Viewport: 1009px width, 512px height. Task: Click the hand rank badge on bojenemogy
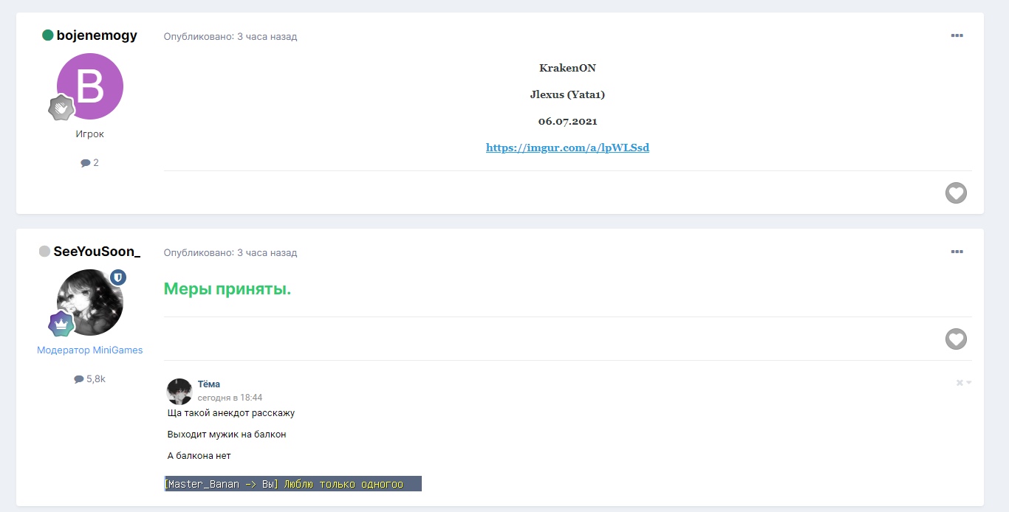tap(61, 108)
